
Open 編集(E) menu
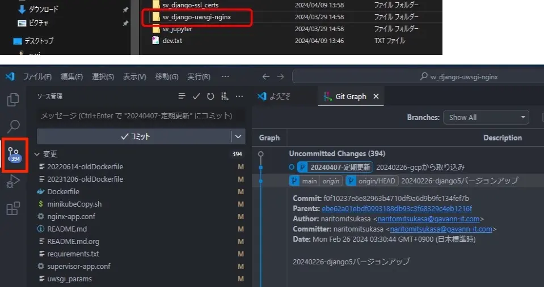[x=72, y=76]
